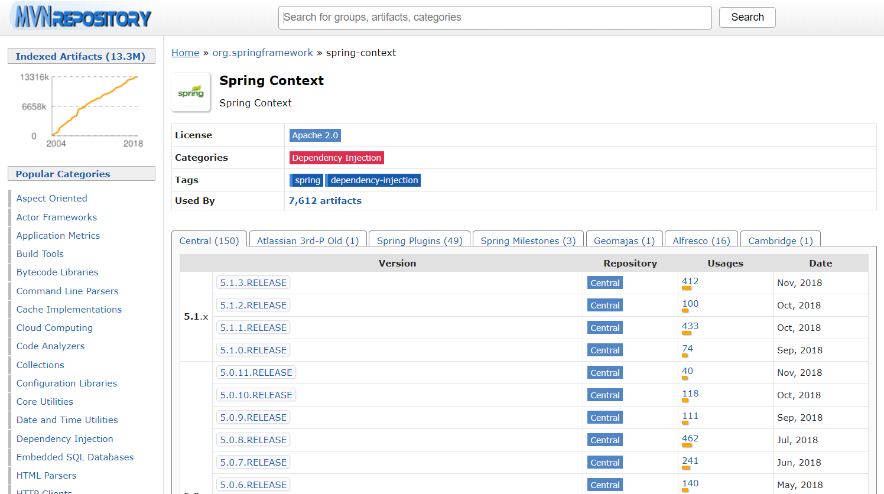Open version 5.1.3.RELEASE
Screen dimensions: 884x494
click(253, 283)
